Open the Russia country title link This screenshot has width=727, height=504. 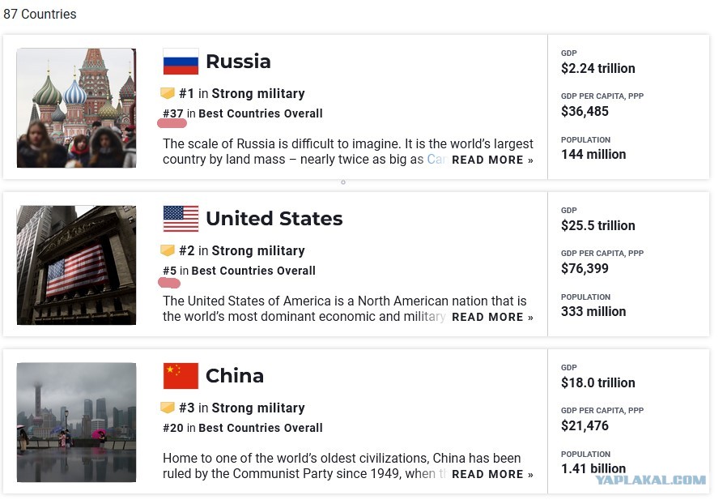click(238, 62)
